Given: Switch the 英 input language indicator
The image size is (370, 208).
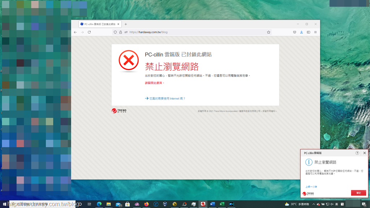Looking at the screenshot, I should coord(336,204).
